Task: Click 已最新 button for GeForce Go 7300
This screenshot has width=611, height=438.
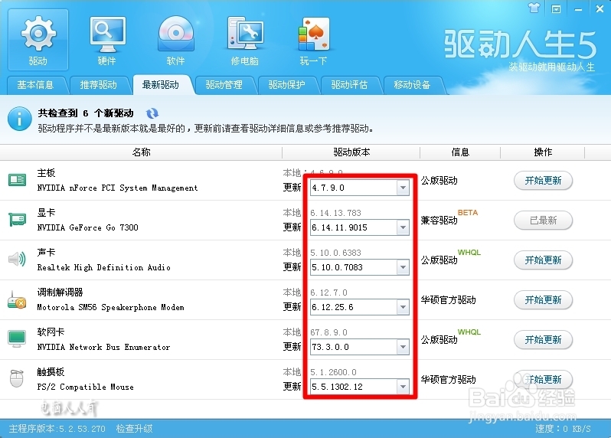Action: (543, 221)
